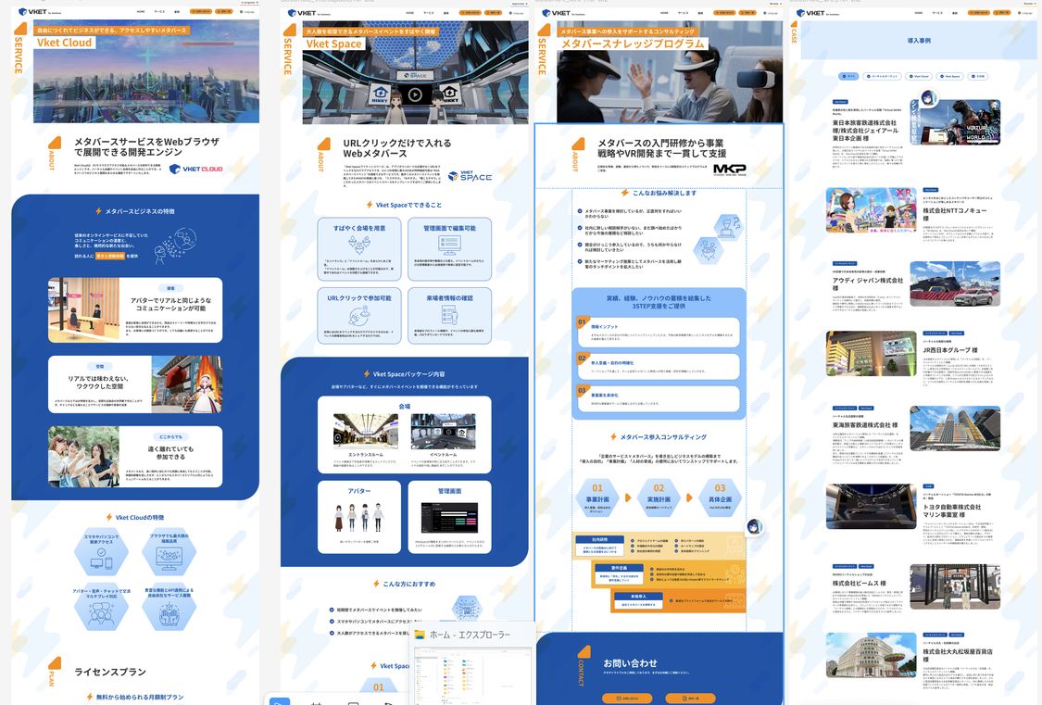Open the Language globe icon on the case page

(x=1018, y=13)
